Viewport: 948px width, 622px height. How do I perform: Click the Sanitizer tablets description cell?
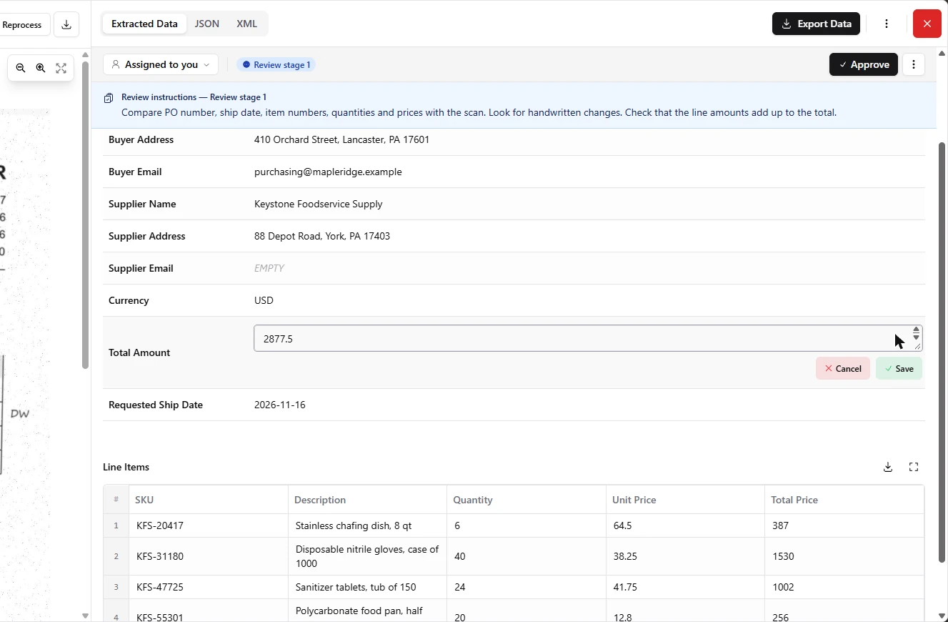click(367, 587)
